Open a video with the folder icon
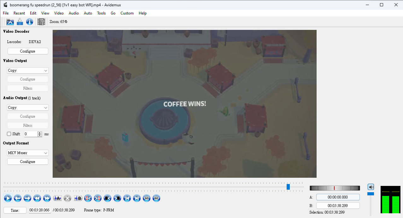 point(10,22)
